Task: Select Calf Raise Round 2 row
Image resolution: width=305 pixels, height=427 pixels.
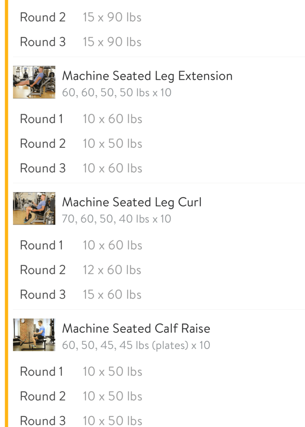Action: tap(81, 397)
